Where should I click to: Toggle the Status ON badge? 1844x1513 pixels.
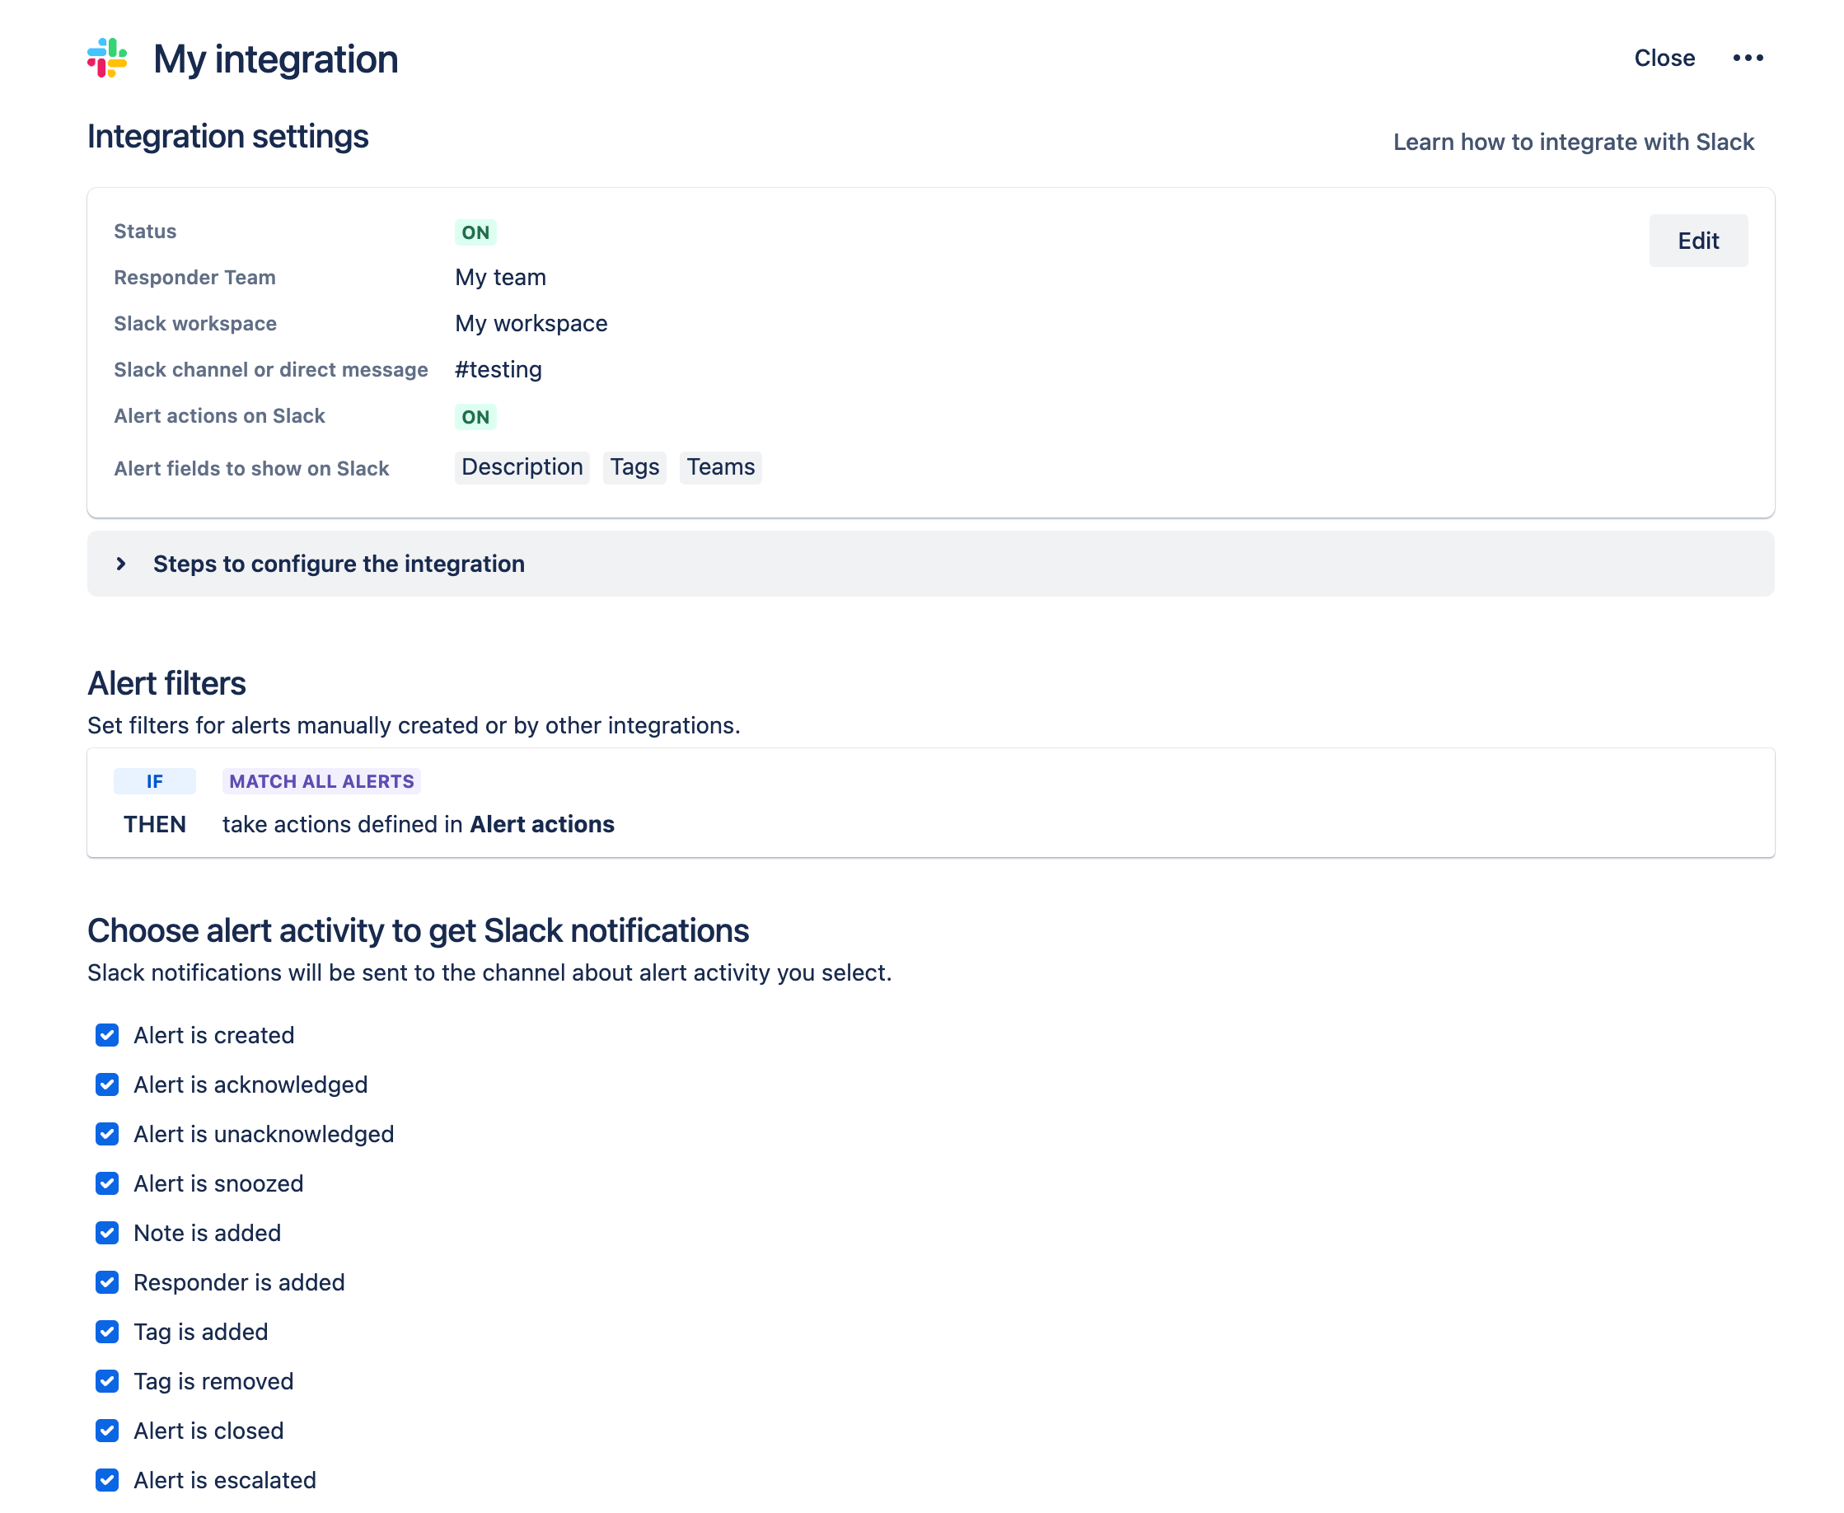(x=475, y=232)
